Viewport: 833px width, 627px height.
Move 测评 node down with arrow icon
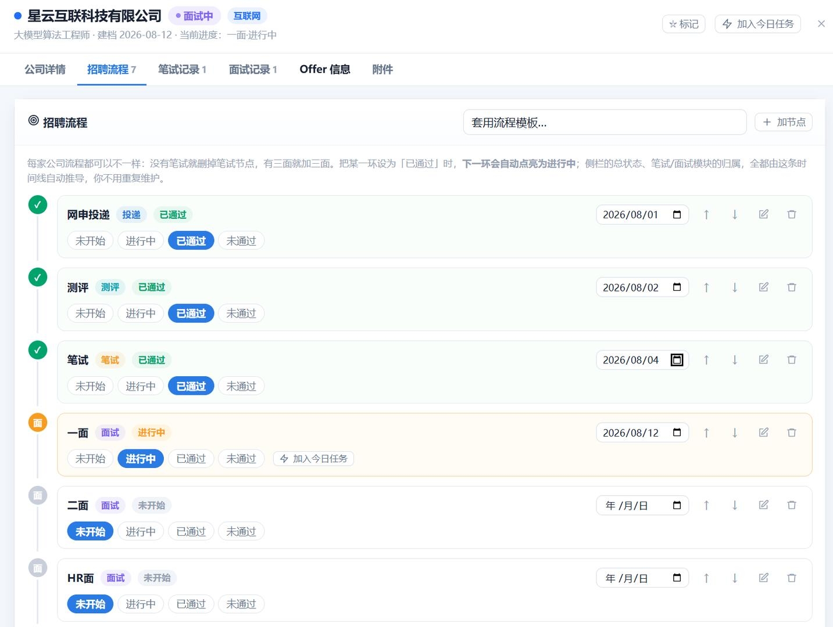click(735, 287)
